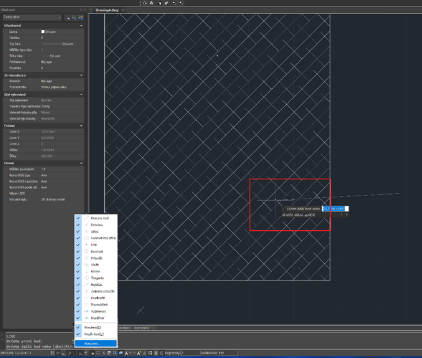Switch to rozvržení2 layout tab

[142, 328]
